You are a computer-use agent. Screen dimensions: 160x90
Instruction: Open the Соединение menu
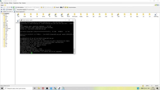pyautogui.click(x=16, y=3)
